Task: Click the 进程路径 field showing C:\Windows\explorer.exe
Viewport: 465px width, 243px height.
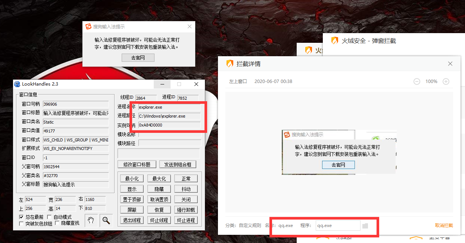Action: point(169,116)
